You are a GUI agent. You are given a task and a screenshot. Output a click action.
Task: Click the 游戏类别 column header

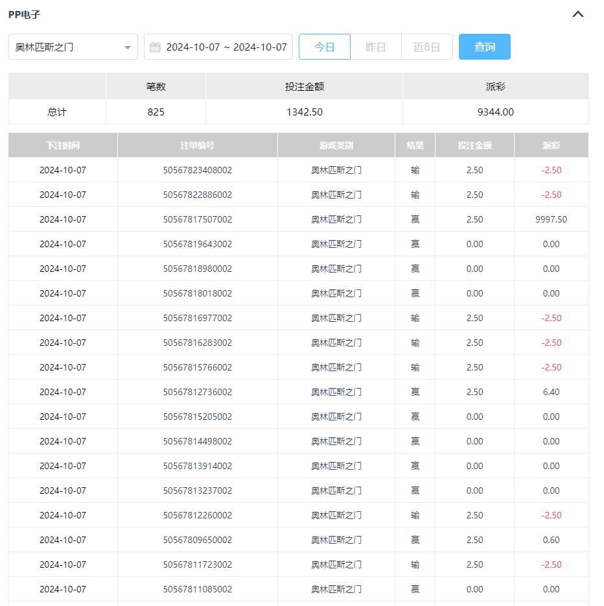(x=336, y=145)
